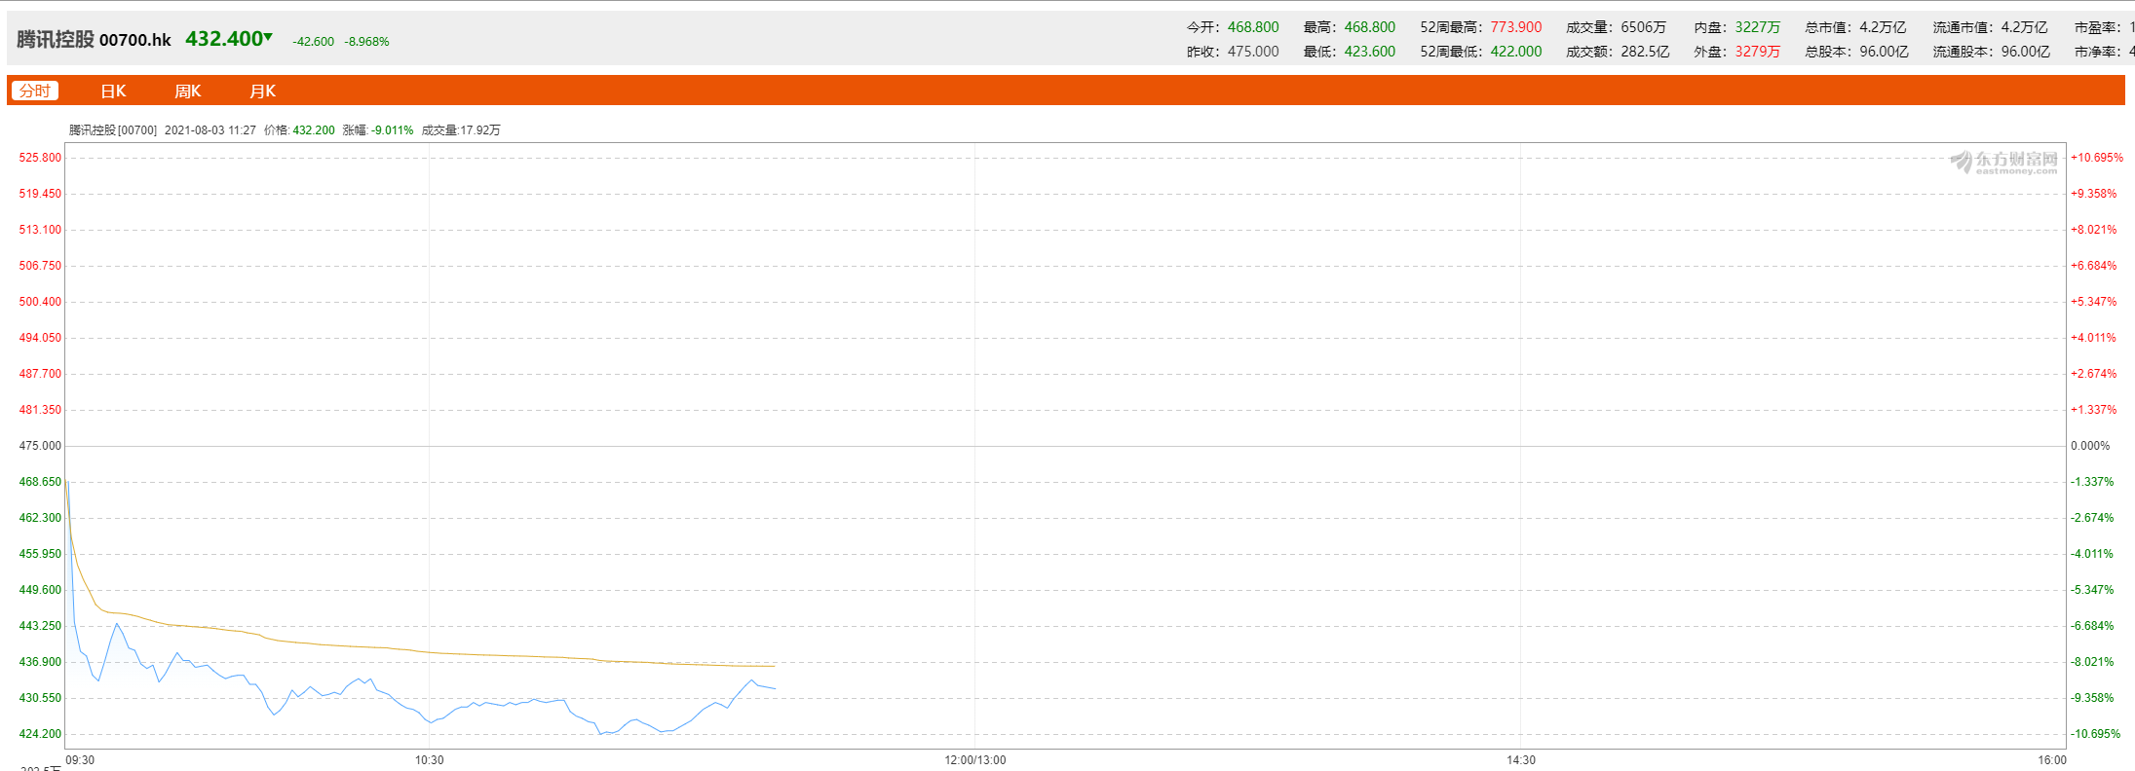This screenshot has height=771, width=2135.
Task: Click the 449.600 price axis label
Action: [40, 590]
